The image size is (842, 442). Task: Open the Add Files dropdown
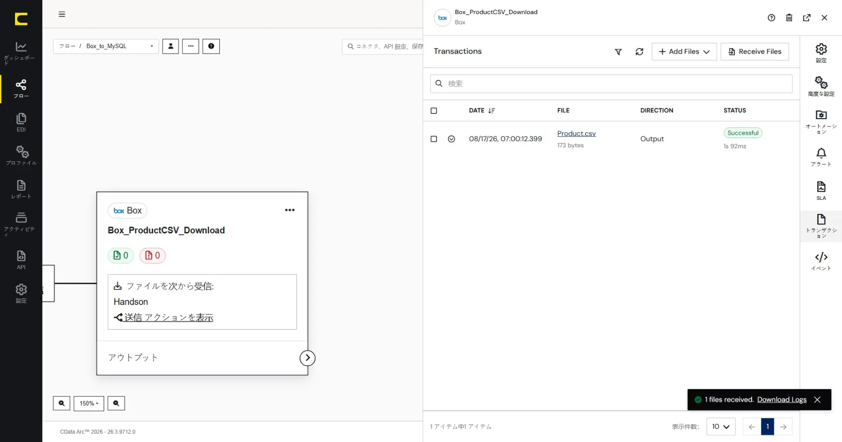684,52
